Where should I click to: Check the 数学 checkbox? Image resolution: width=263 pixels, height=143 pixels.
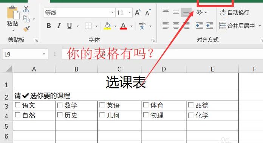60,105
